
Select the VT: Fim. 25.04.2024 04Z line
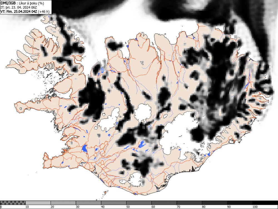point(19,11)
